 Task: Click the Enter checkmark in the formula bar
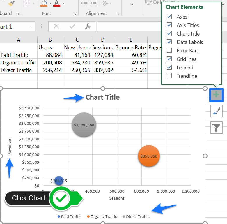coord(72,27)
